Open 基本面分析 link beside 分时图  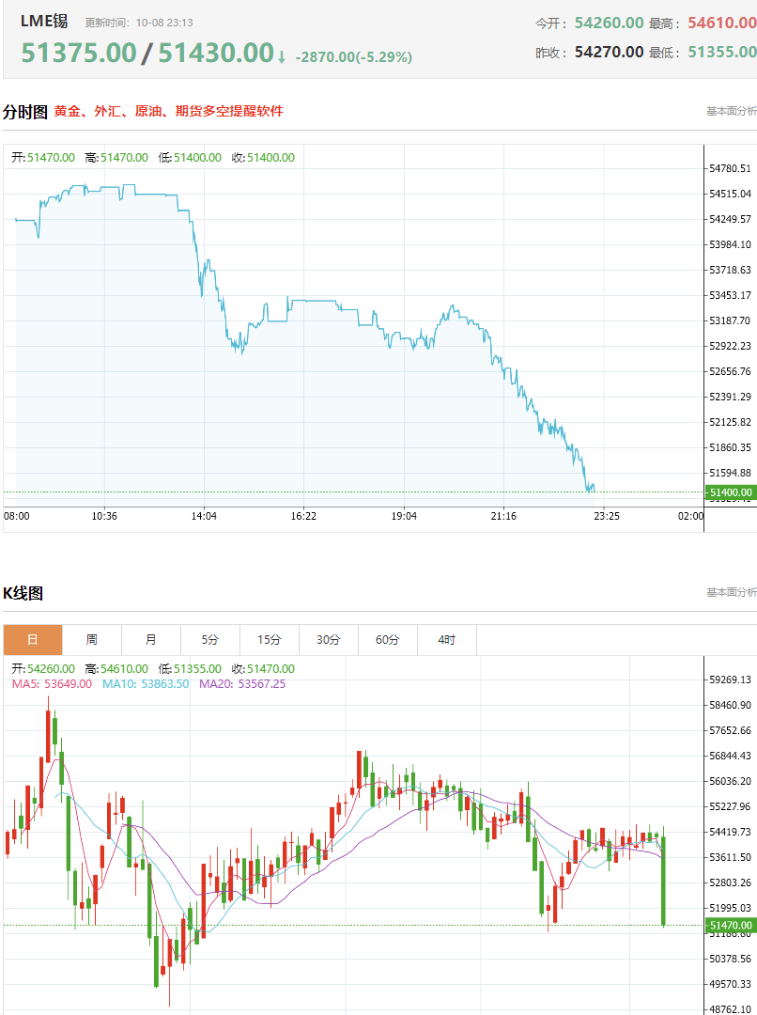point(731,111)
